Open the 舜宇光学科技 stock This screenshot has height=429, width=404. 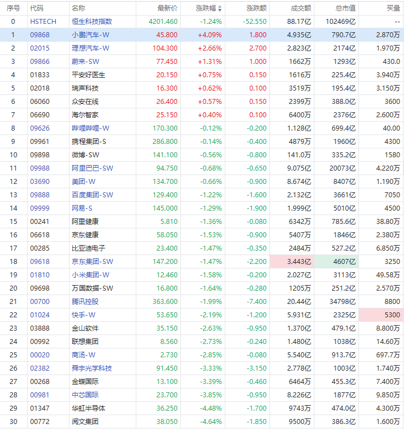(92, 368)
